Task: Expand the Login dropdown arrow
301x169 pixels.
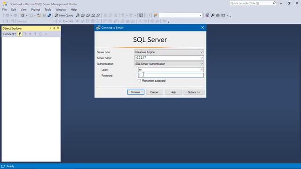Action: tap(201, 69)
